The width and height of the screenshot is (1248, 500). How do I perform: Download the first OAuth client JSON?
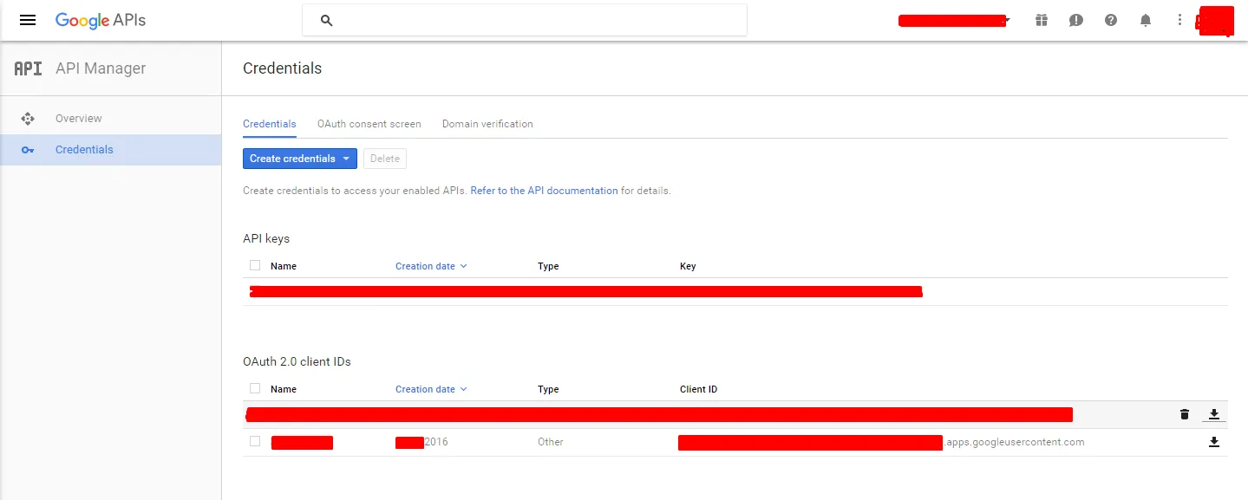[x=1213, y=414]
